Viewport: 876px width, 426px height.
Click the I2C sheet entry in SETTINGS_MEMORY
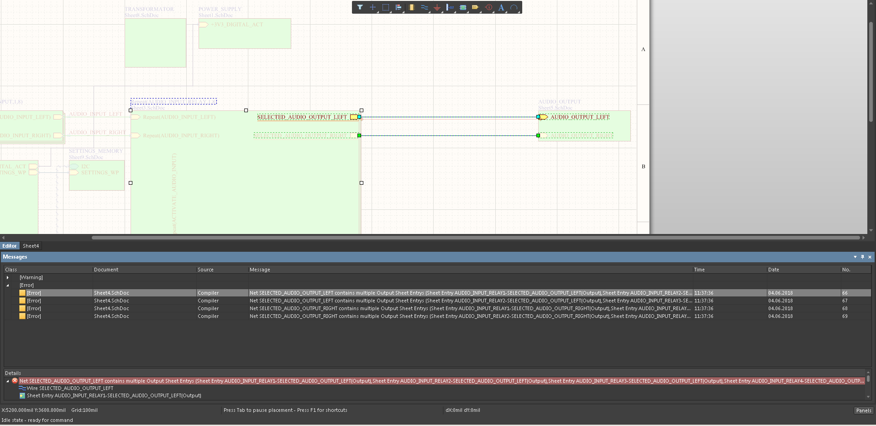pyautogui.click(x=85, y=166)
